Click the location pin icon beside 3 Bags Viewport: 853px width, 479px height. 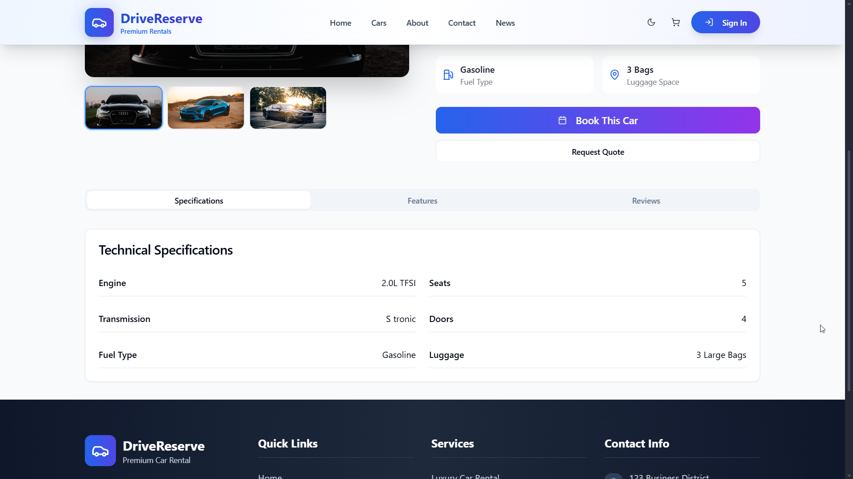click(614, 75)
